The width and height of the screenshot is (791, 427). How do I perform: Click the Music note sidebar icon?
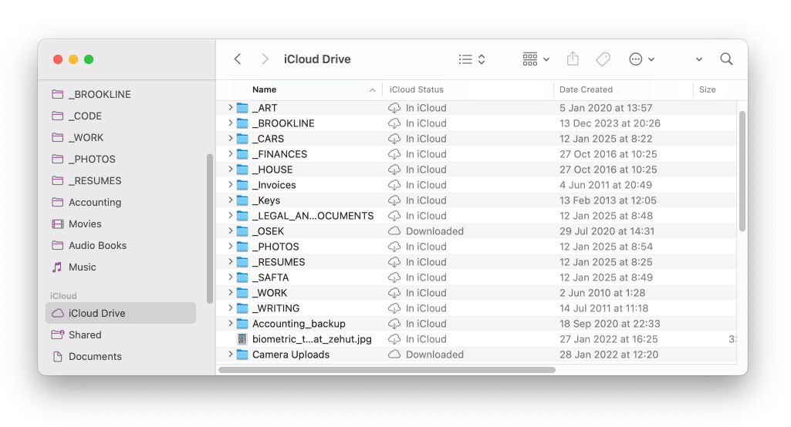pos(58,267)
